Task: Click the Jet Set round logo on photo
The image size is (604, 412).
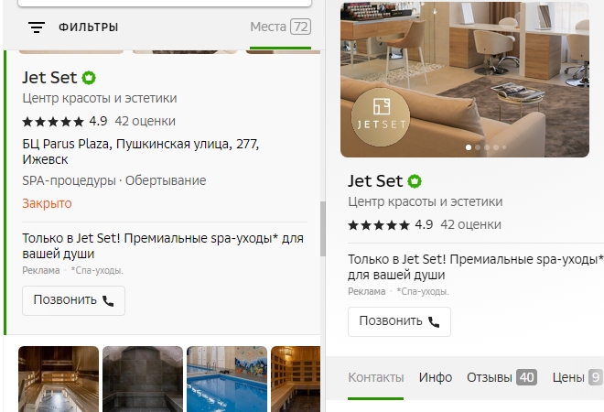Action: [381, 117]
